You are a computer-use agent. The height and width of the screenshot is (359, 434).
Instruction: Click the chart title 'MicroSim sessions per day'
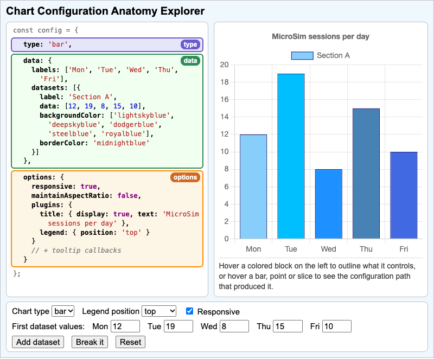click(x=321, y=36)
